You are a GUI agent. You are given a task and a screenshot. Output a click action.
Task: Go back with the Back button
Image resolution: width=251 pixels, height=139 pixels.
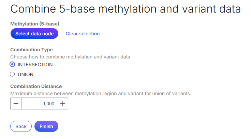click(21, 126)
